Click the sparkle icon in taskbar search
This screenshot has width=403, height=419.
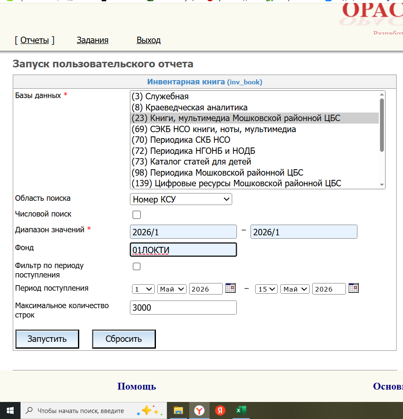pos(150,410)
